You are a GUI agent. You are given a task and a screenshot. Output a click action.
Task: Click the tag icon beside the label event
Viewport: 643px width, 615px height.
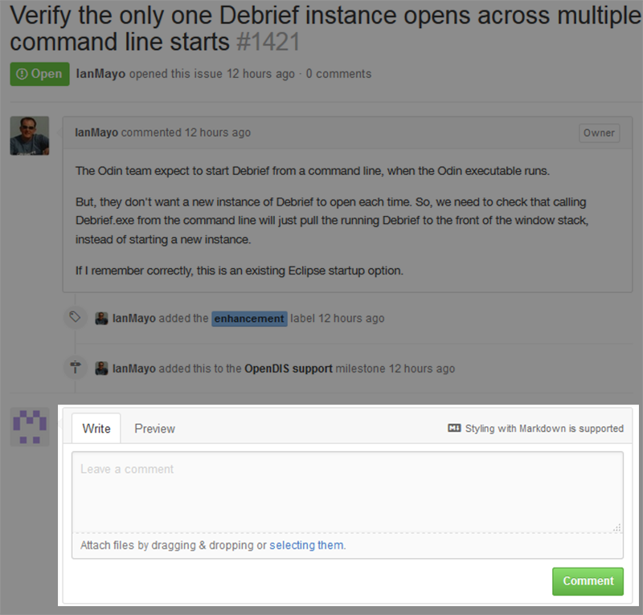tap(75, 316)
